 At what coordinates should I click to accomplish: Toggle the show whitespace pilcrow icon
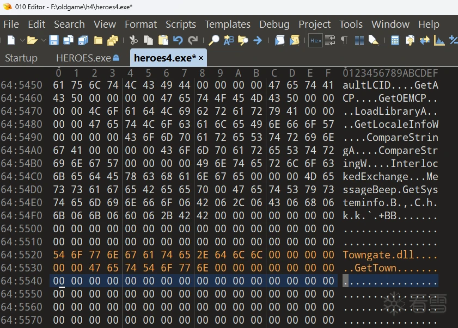344,40
